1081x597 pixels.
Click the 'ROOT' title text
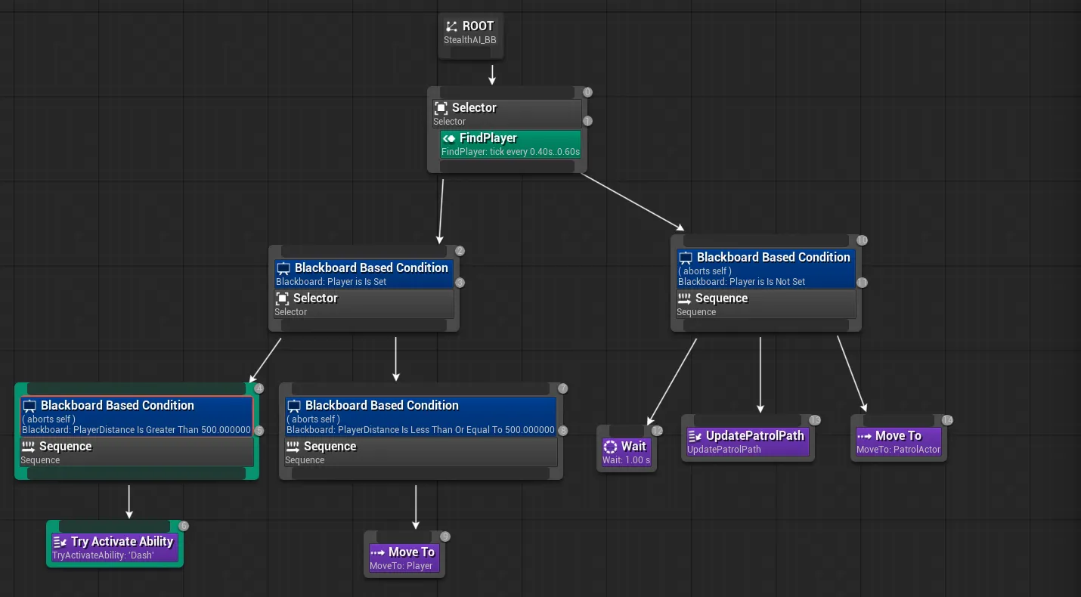[478, 26]
